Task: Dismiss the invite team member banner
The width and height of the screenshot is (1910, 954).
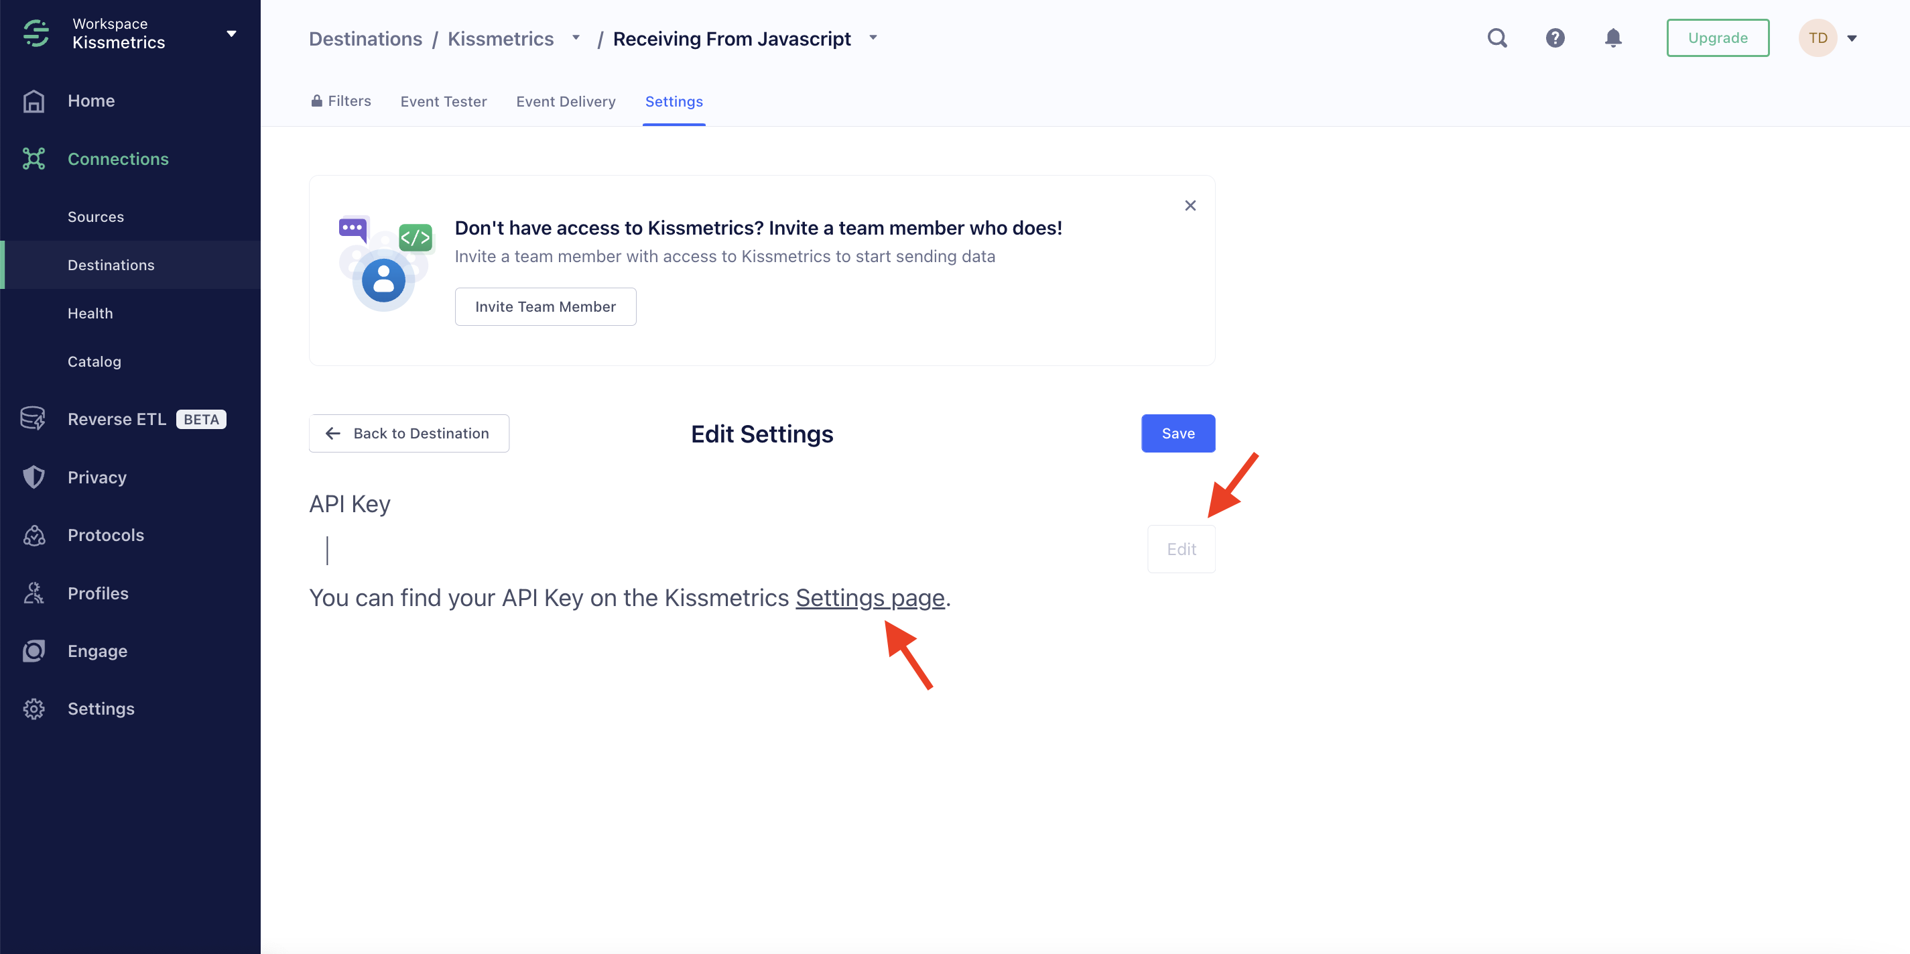Action: click(1190, 206)
